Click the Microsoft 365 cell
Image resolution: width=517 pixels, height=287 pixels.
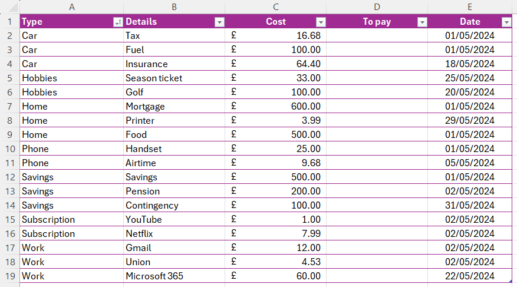[174, 276]
